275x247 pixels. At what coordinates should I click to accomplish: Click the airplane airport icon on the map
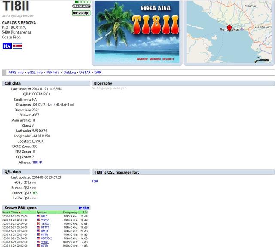(x=242, y=29)
